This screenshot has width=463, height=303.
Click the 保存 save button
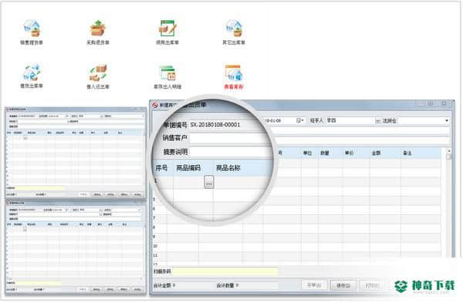pos(343,285)
